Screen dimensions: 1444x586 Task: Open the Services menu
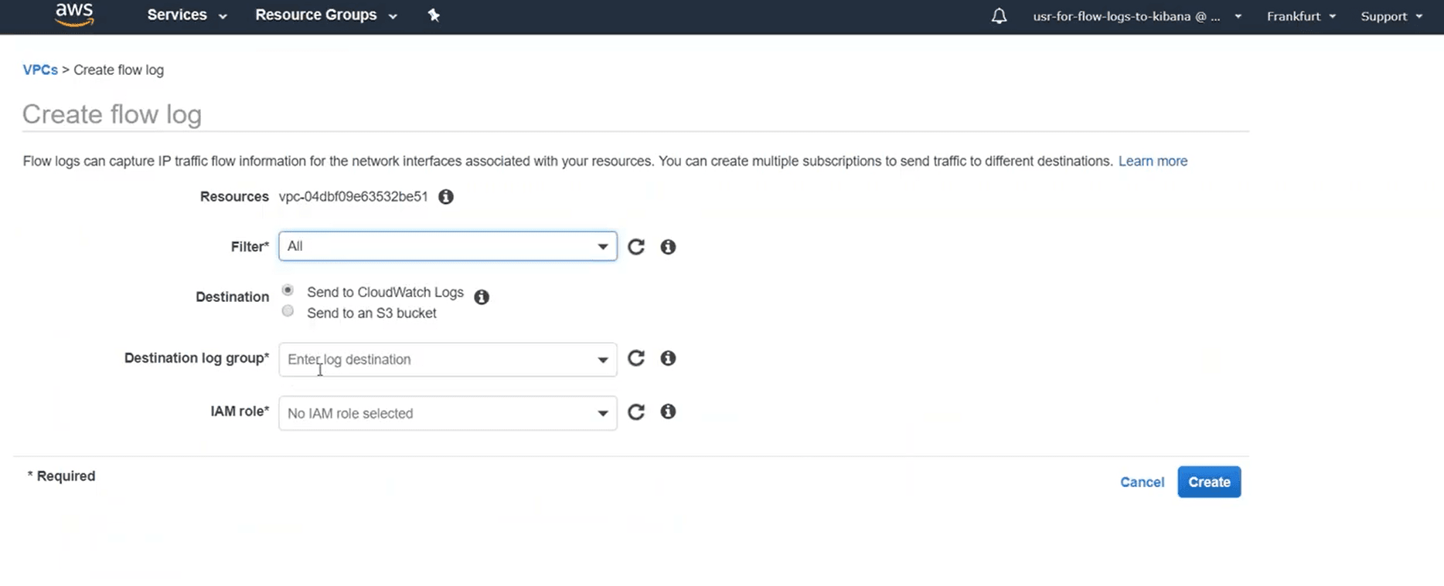pyautogui.click(x=186, y=15)
